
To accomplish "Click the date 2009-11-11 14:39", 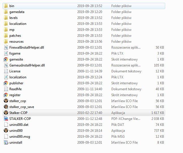I will click(90, 71).
